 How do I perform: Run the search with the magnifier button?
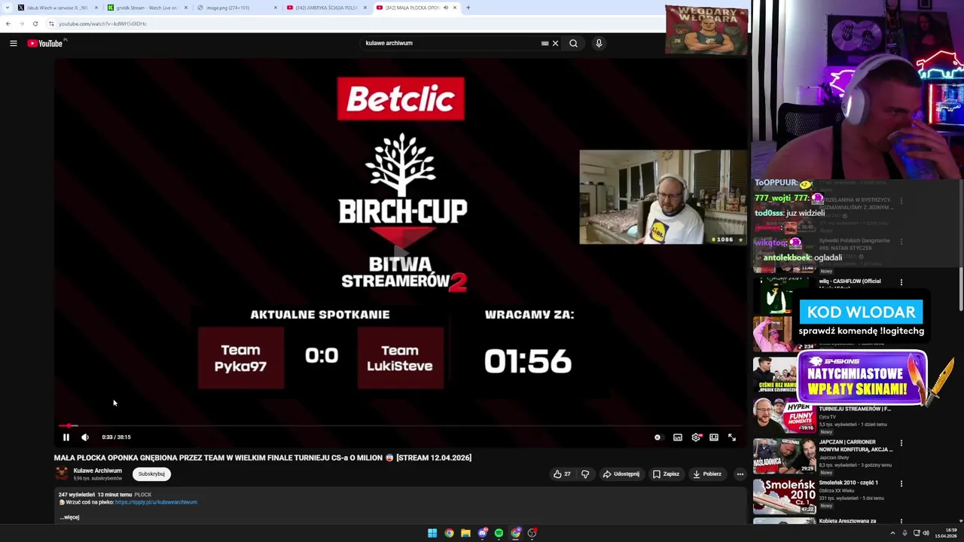point(574,44)
